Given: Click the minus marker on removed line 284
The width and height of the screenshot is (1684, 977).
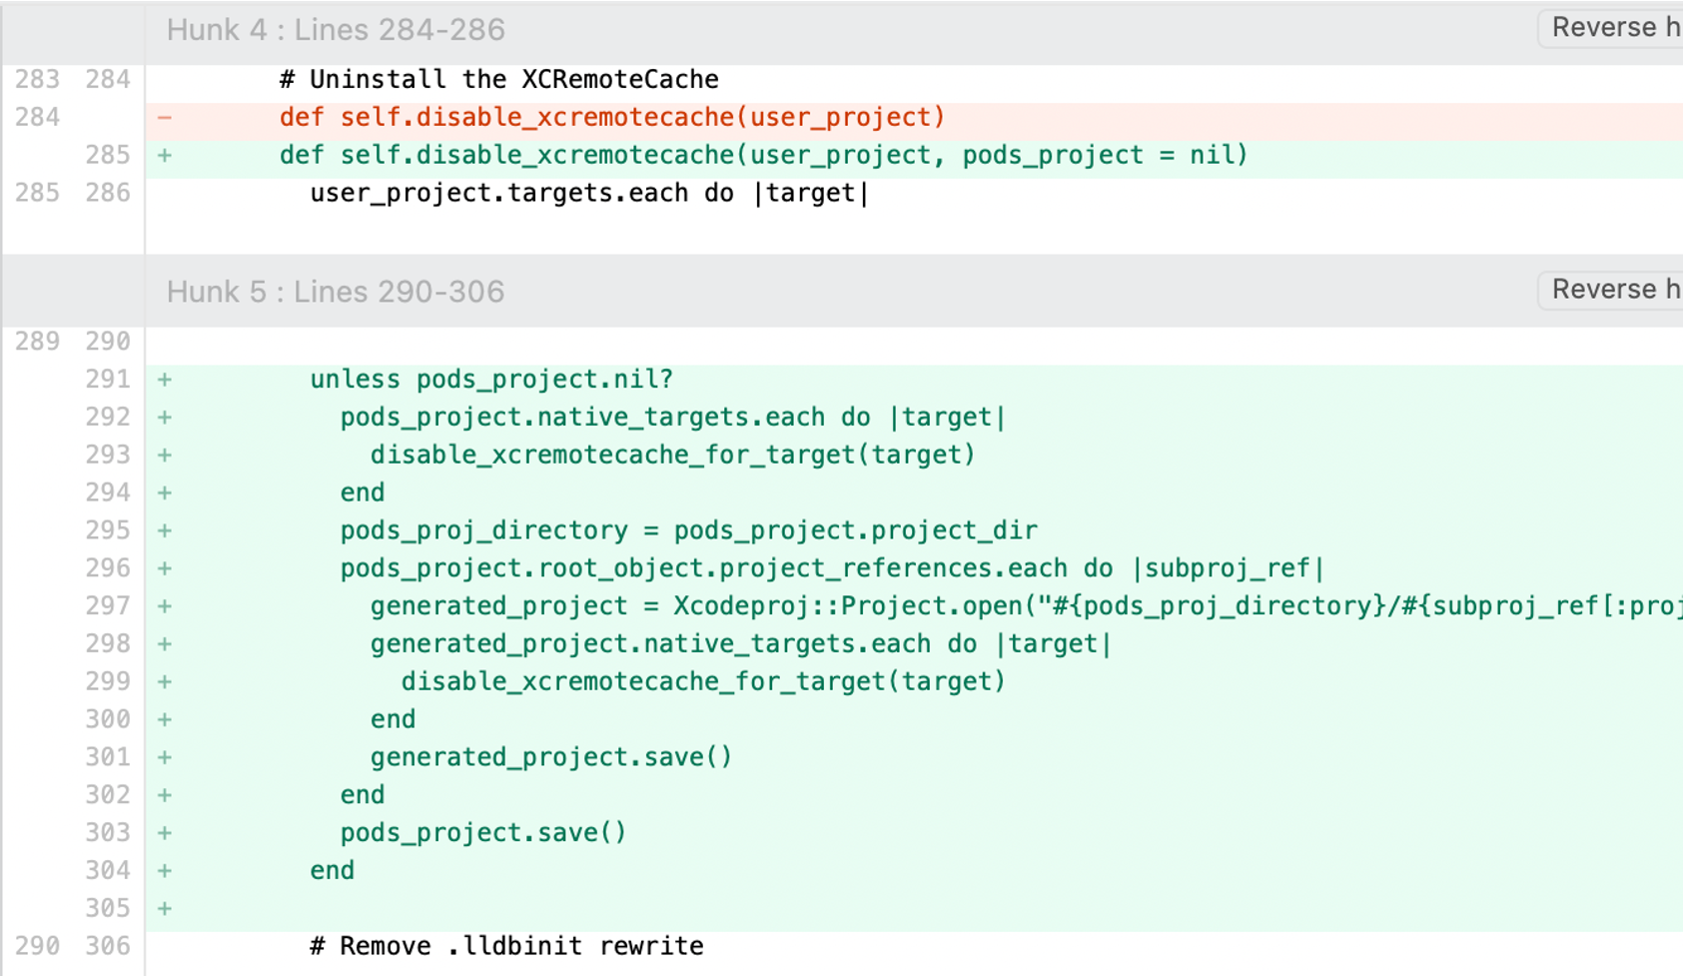Looking at the screenshot, I should pos(165,118).
